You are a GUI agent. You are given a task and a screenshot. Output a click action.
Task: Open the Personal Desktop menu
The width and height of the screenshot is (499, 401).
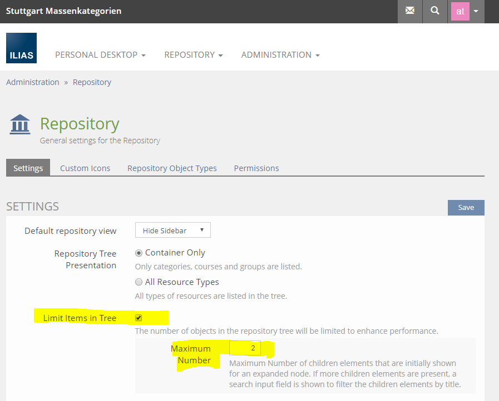point(100,55)
